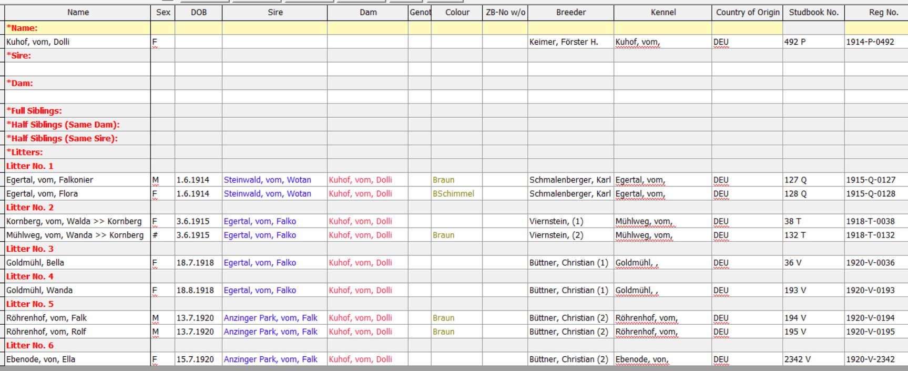Click the Colour column header

[457, 12]
